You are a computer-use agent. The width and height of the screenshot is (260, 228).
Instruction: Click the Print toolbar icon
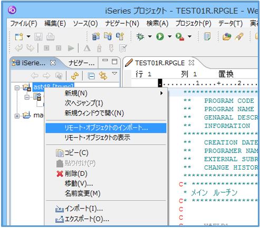[x=50, y=37]
